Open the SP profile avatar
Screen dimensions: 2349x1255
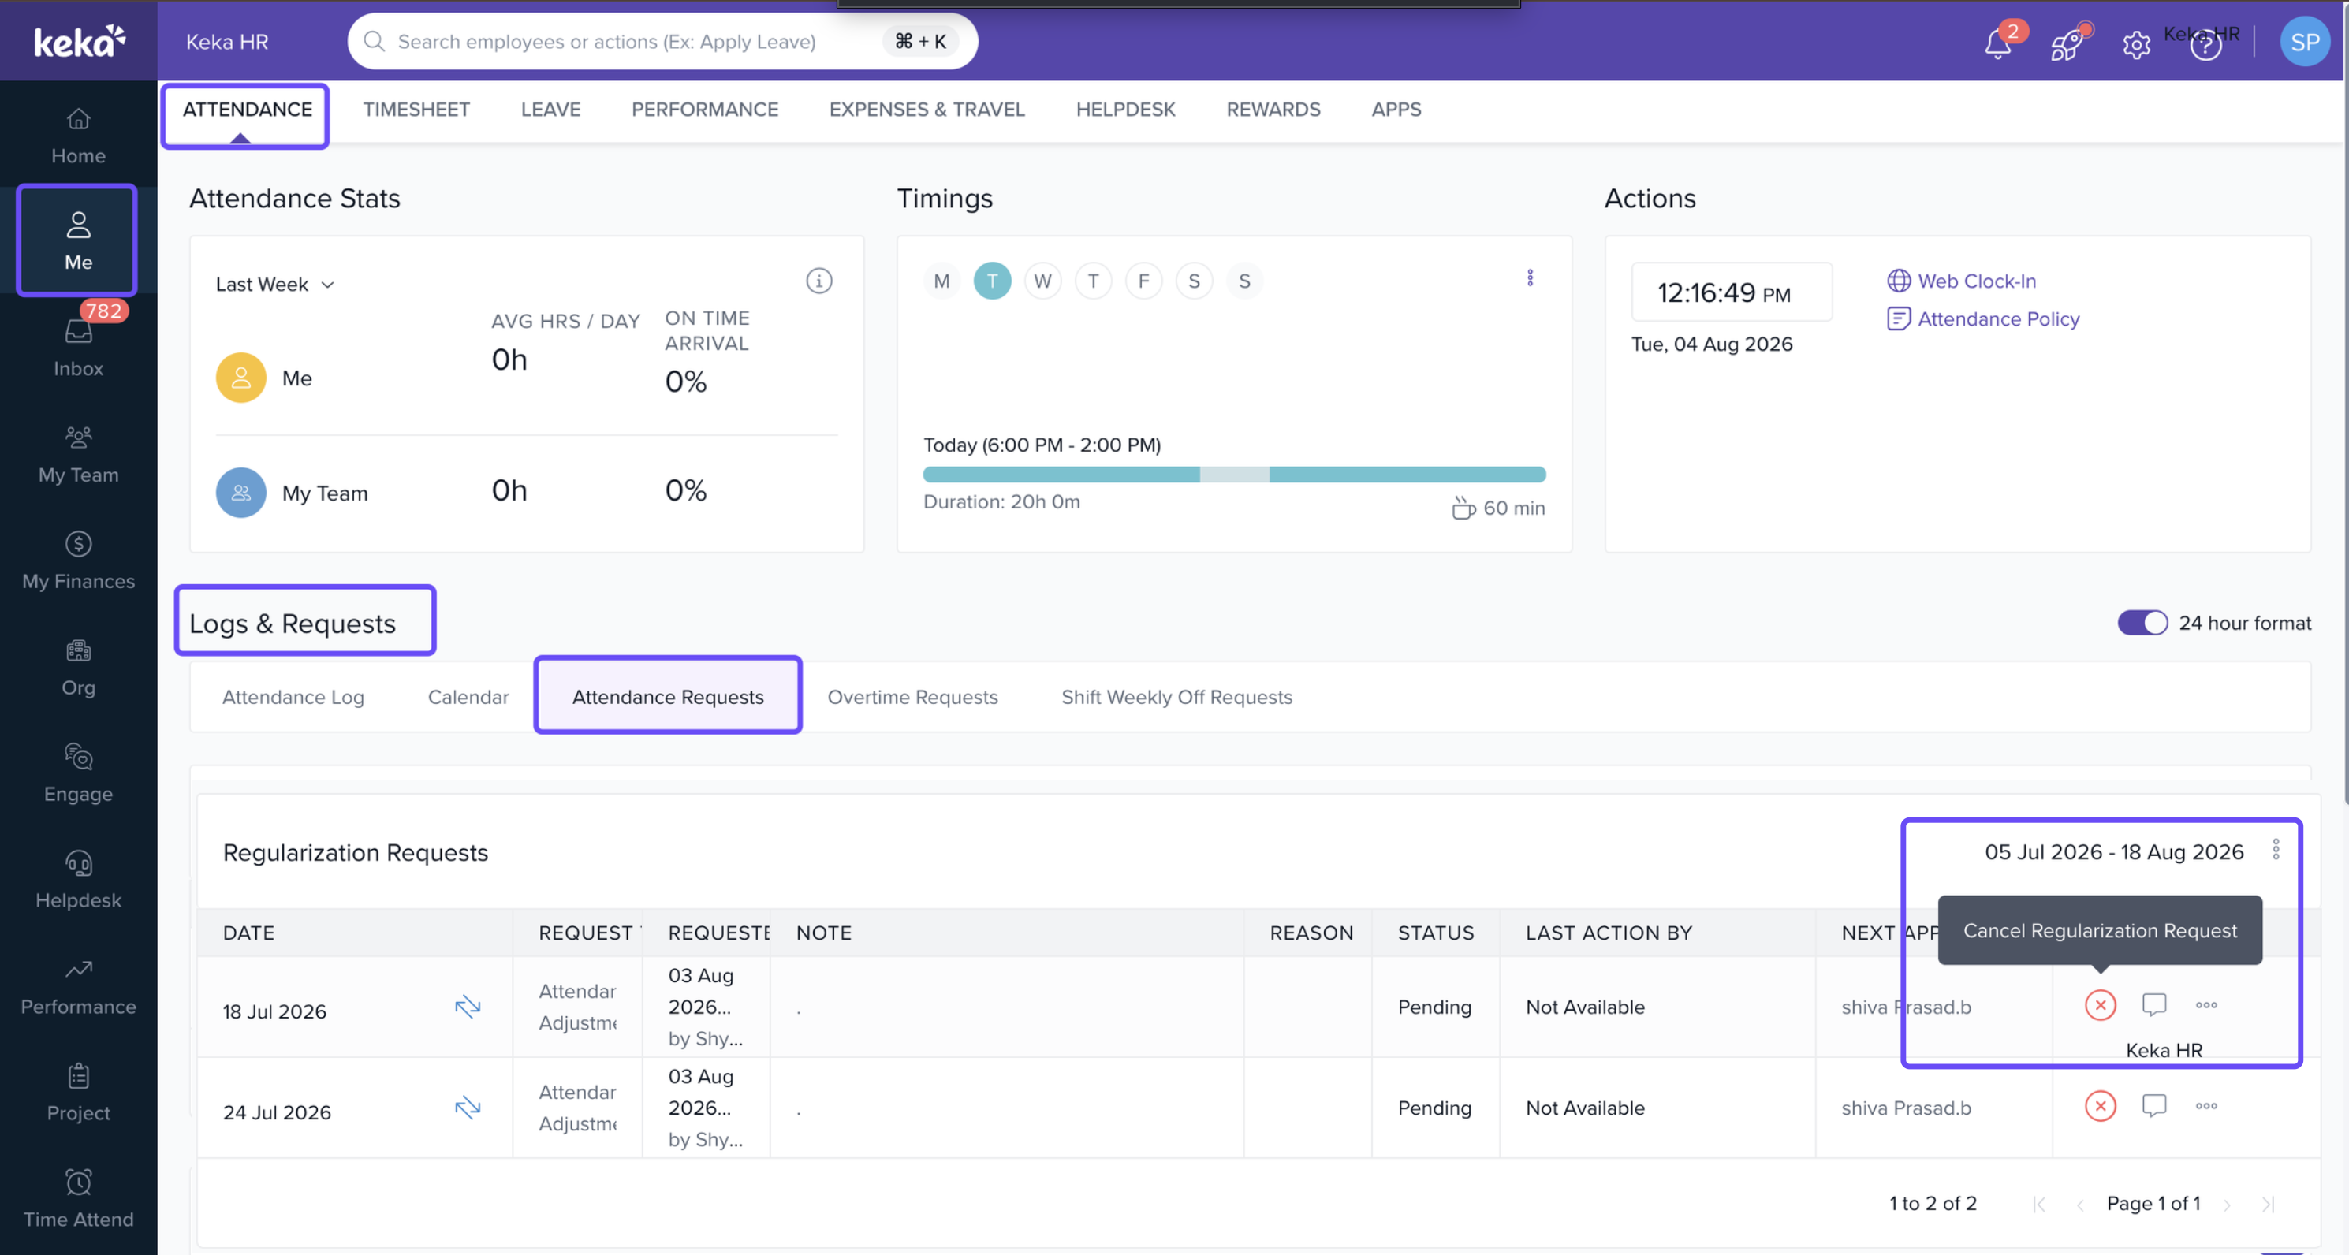click(x=2304, y=42)
